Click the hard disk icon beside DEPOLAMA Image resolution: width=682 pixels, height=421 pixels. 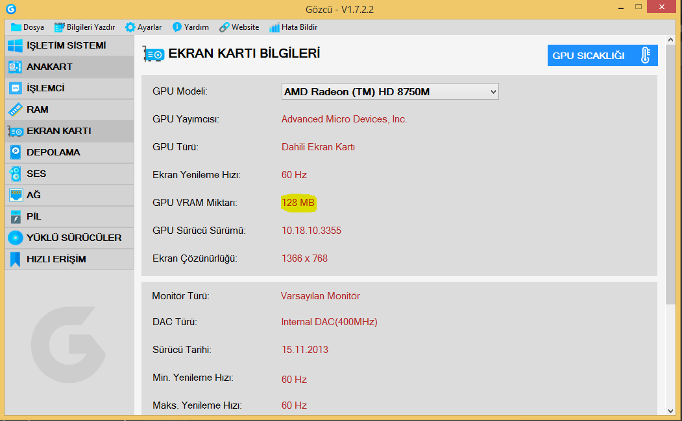[15, 152]
